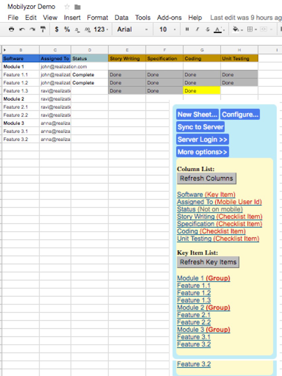The height and width of the screenshot is (376, 282).
Task: Open the fill color picker
Action: pyautogui.click(x=238, y=29)
